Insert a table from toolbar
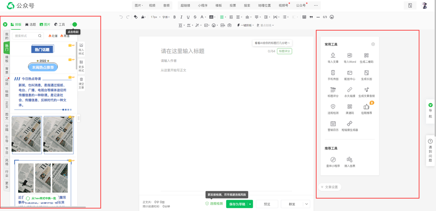This screenshot has height=211, width=436. click(x=304, y=17)
